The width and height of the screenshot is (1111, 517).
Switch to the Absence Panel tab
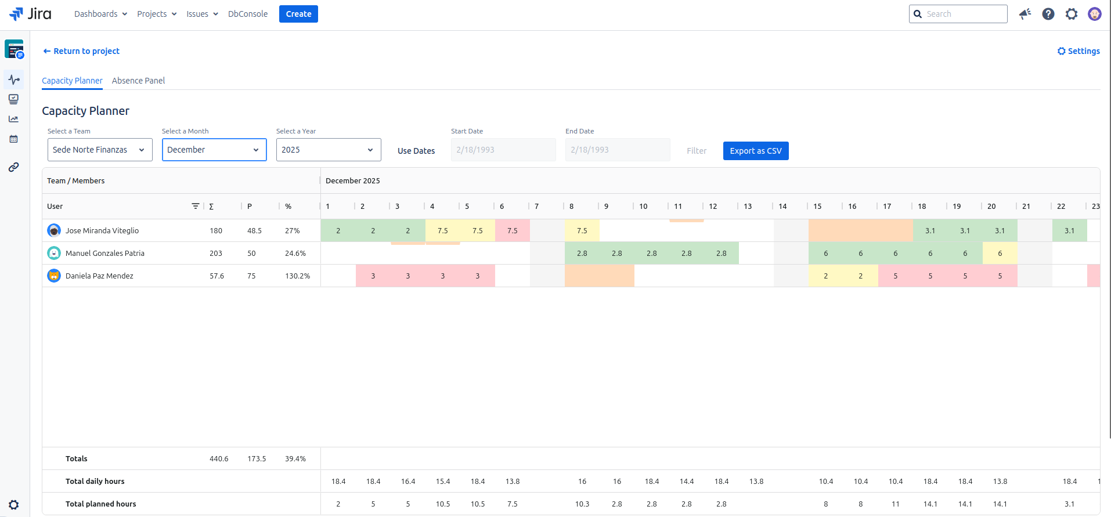click(x=138, y=81)
